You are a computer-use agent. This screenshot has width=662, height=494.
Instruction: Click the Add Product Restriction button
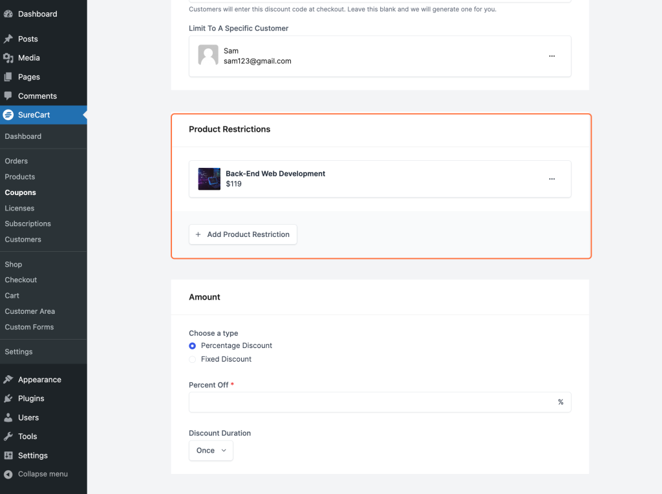click(x=243, y=234)
